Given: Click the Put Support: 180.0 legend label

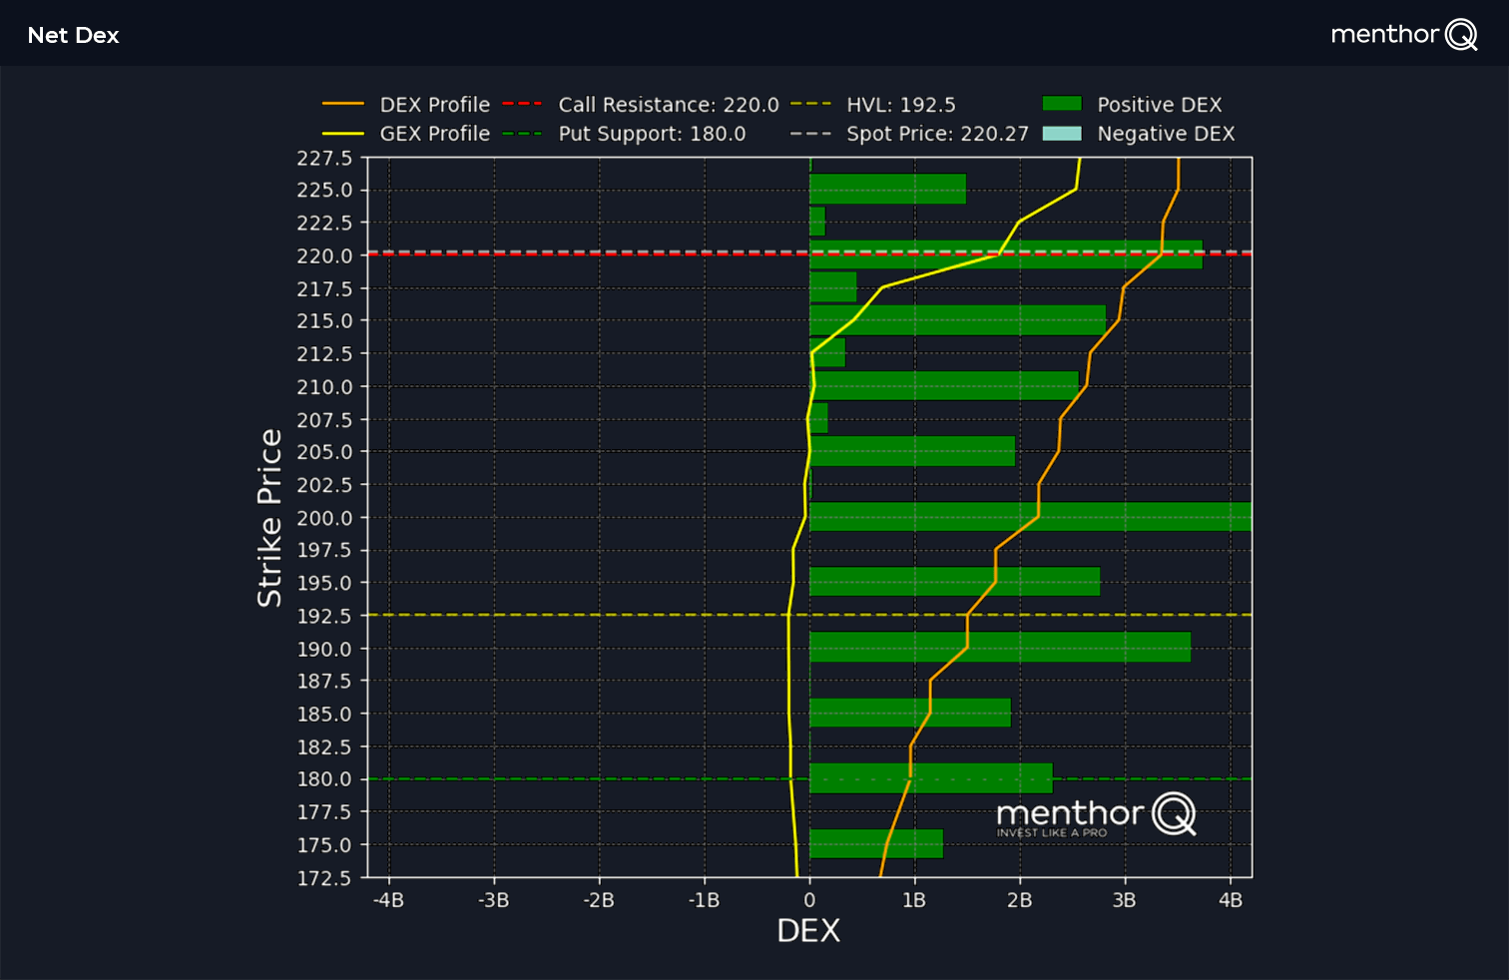Looking at the screenshot, I should 652,134.
